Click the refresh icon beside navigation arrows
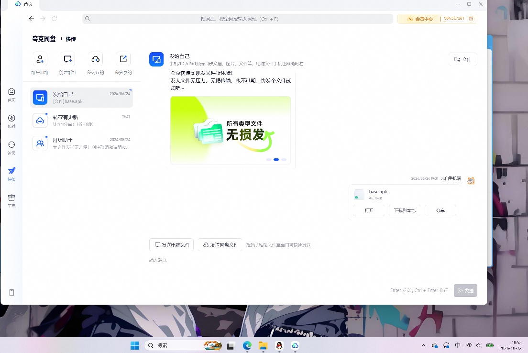The width and height of the screenshot is (528, 353). (54, 19)
